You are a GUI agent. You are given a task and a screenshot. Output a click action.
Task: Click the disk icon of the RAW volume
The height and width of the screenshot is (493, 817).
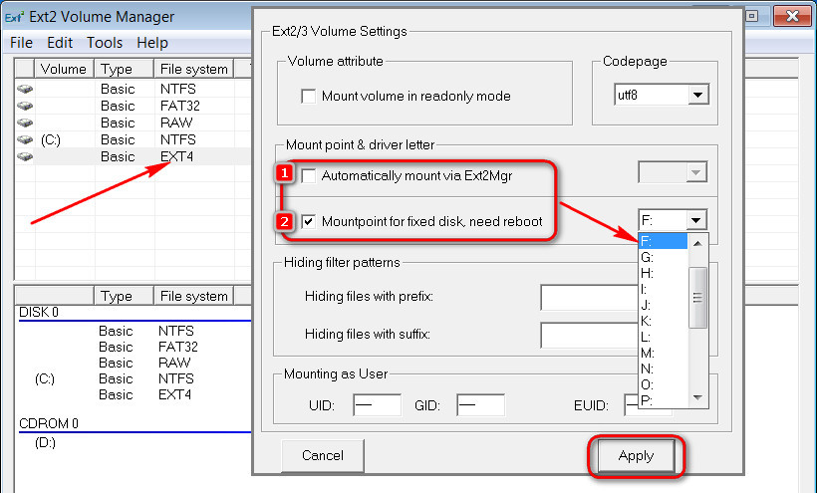25,123
